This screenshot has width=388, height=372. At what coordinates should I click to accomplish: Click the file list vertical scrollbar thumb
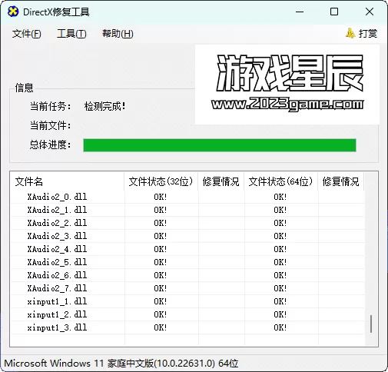pyautogui.click(x=371, y=324)
